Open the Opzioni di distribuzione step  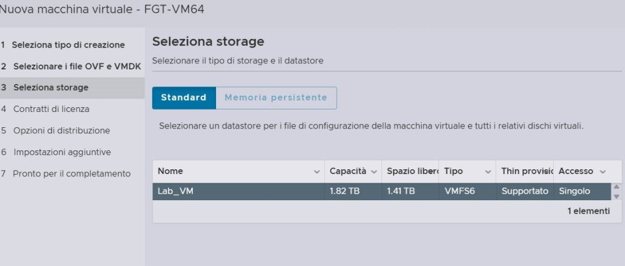tap(62, 130)
